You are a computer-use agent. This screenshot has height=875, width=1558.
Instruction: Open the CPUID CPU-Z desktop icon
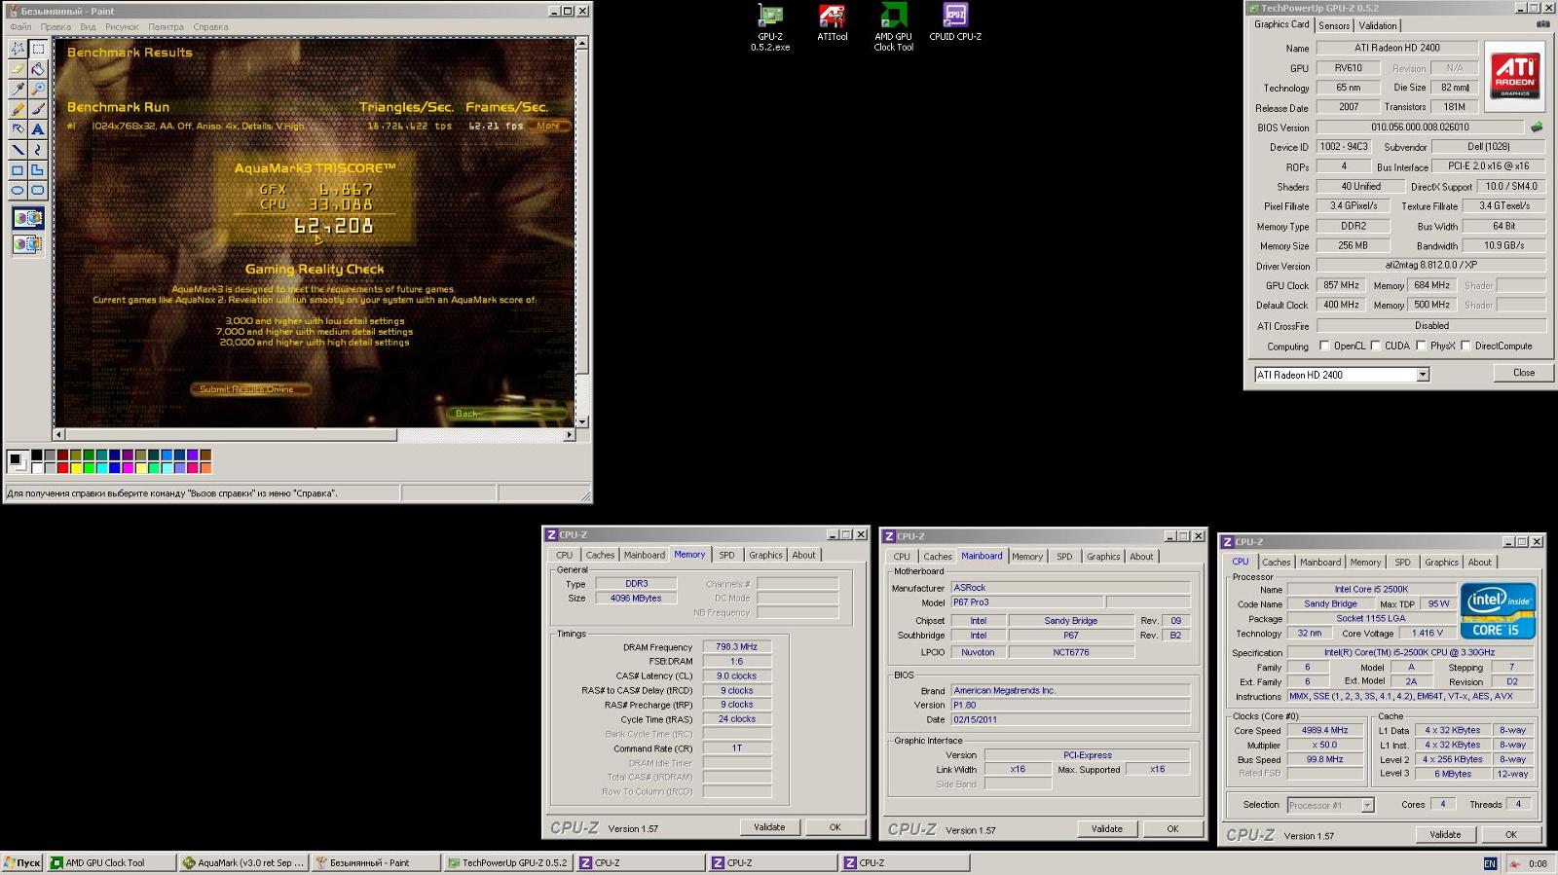tap(955, 23)
